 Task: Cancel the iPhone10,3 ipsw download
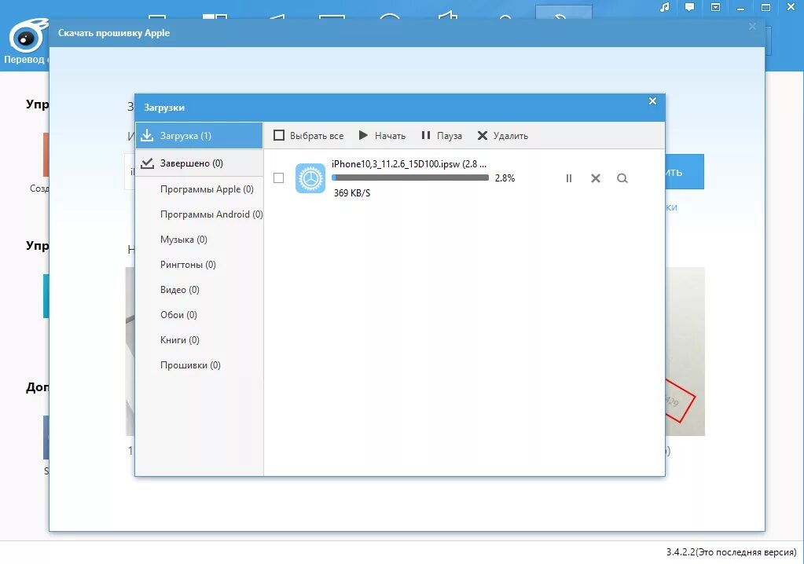[x=595, y=178]
